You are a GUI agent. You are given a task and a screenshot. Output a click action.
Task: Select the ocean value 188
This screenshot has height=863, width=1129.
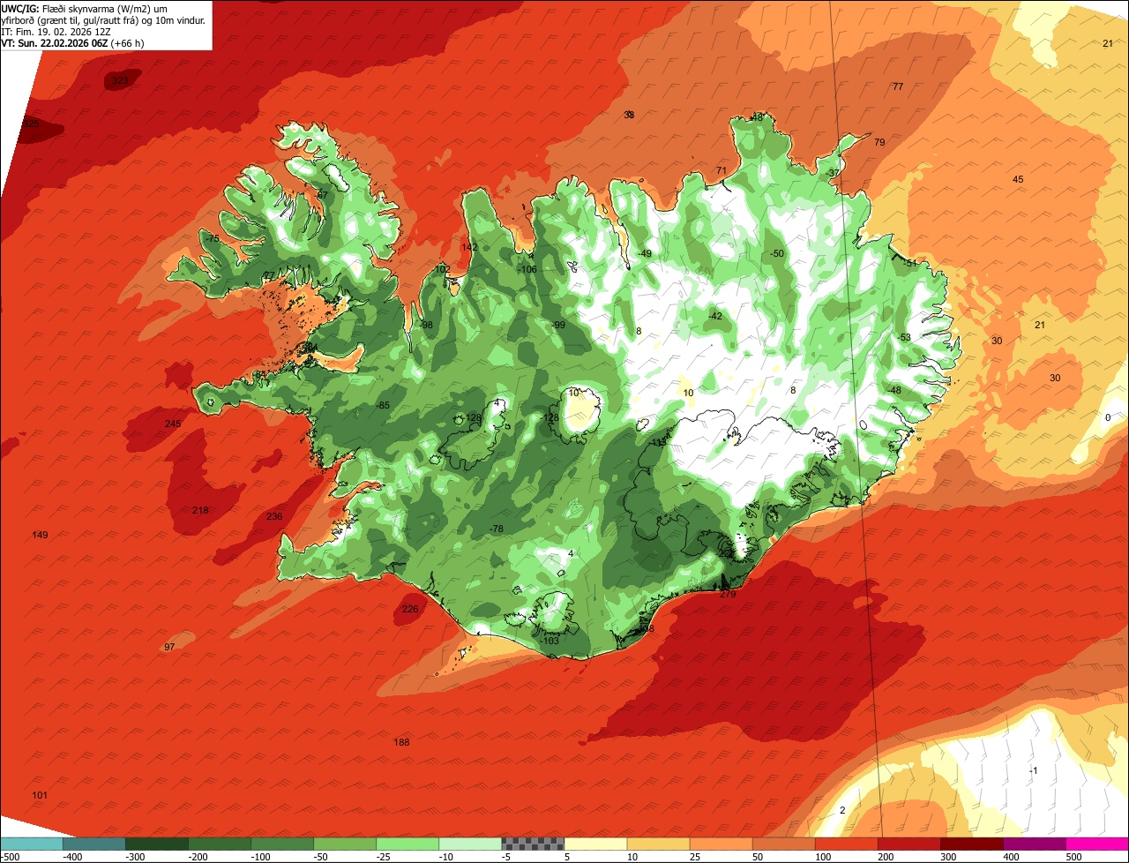coord(401,742)
